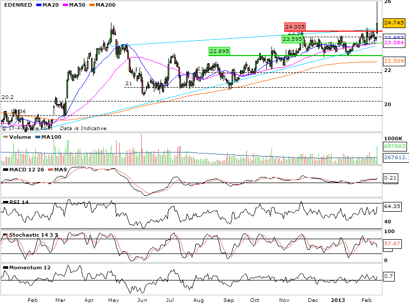Click the Oct month axis label
The width and height of the screenshot is (409, 306).
point(255,300)
